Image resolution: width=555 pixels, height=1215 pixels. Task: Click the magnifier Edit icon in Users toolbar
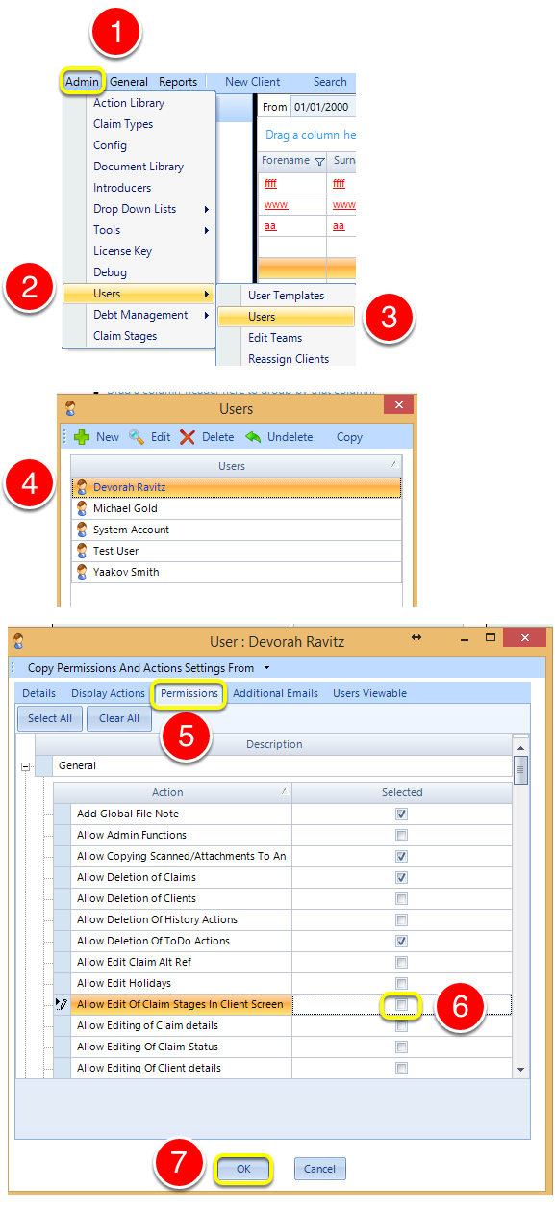tap(137, 437)
